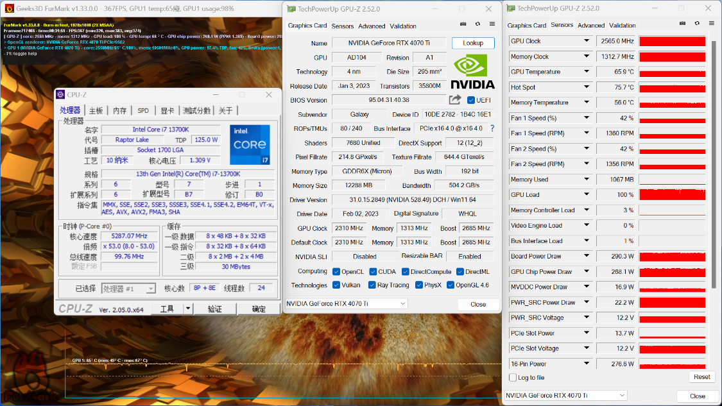Click the Intel Core i7 logo in CPU-Z
Image resolution: width=722 pixels, height=406 pixels.
250,144
